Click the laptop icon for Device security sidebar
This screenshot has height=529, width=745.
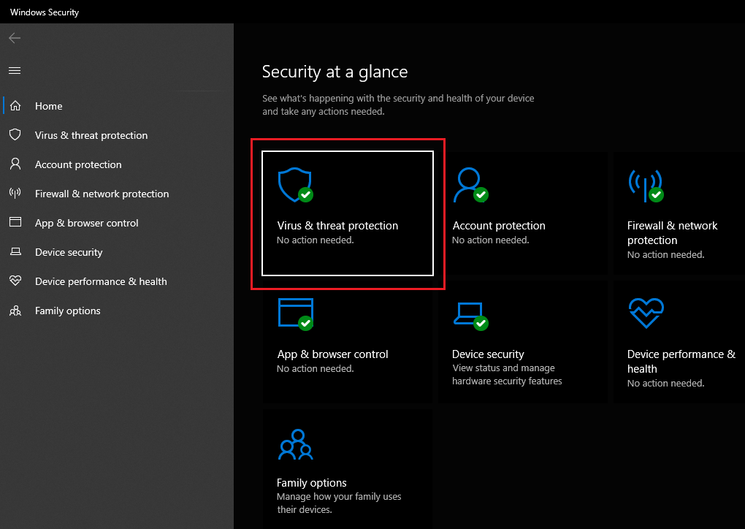pos(15,251)
